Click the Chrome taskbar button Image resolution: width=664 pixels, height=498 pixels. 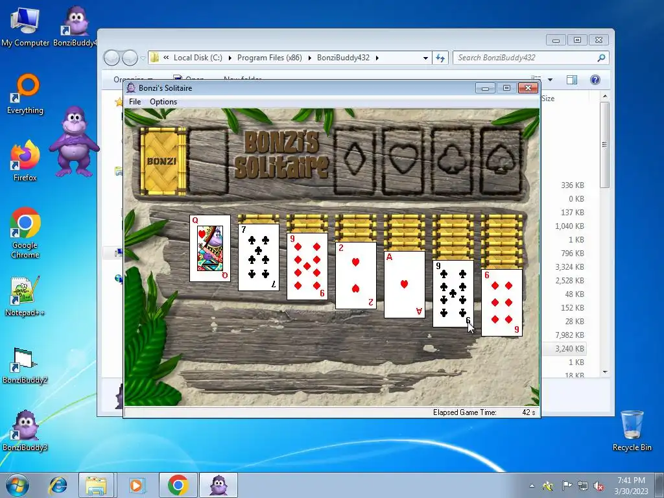click(178, 485)
